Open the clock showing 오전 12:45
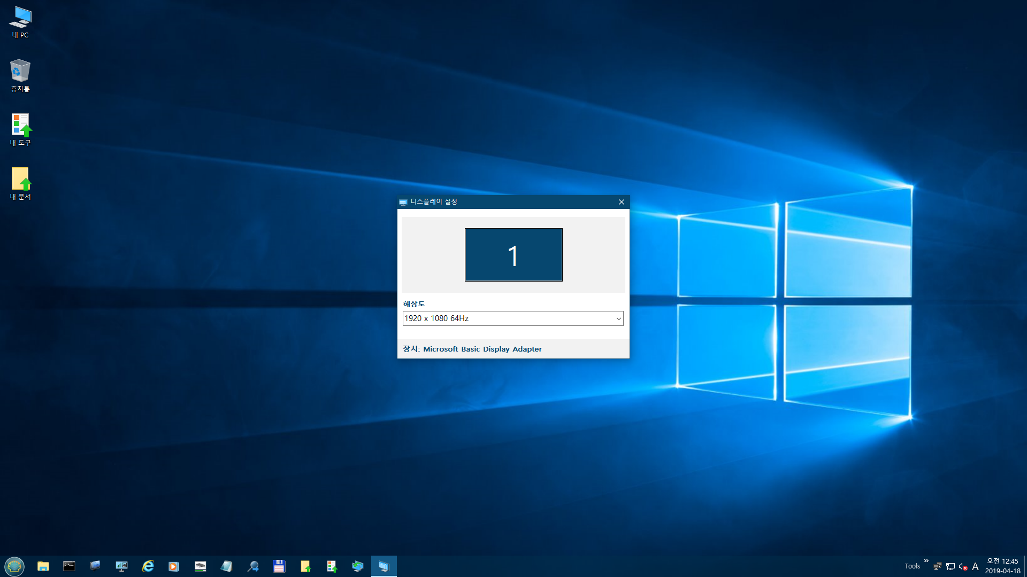Viewport: 1027px width, 577px height. (x=1002, y=566)
